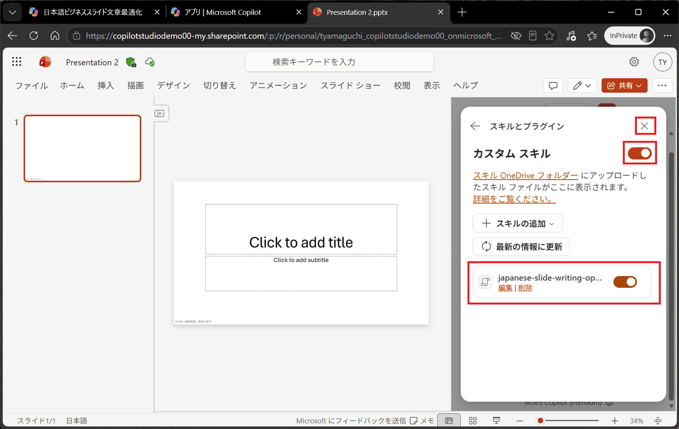This screenshot has width=679, height=429.
Task: Open the browser tab search chevron
Action: click(12, 12)
